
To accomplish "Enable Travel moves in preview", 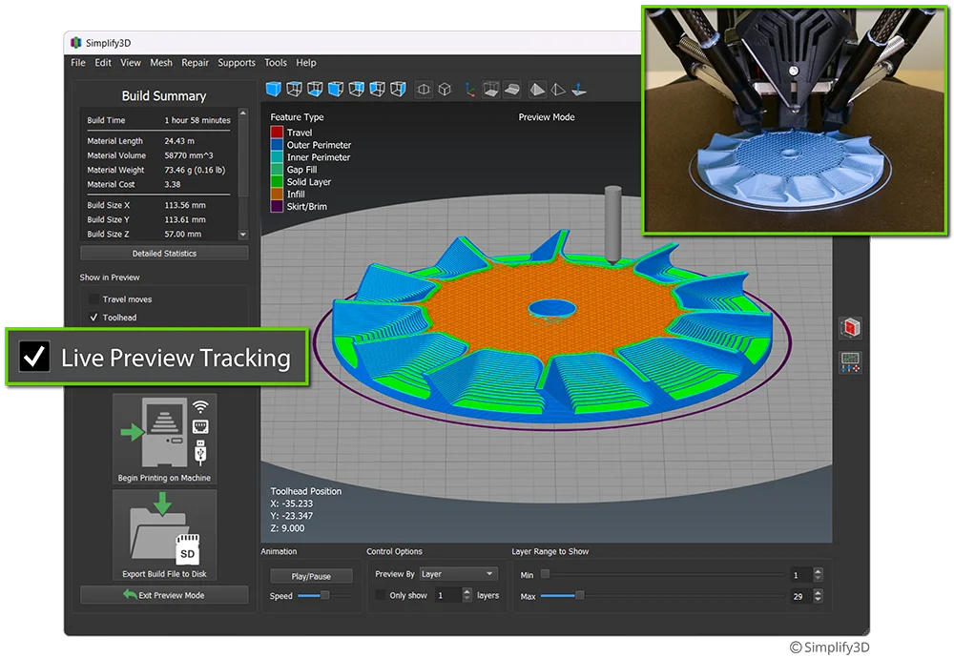I will pyautogui.click(x=94, y=299).
